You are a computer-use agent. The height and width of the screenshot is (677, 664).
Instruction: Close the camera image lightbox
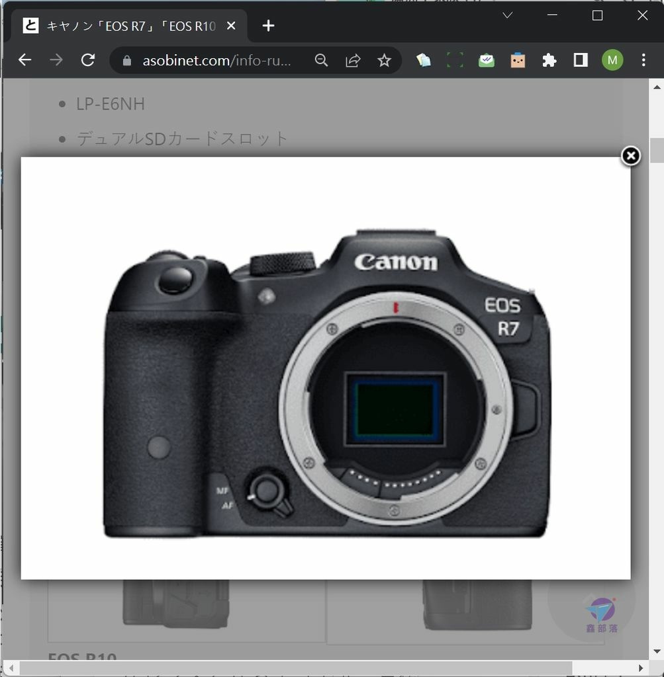point(631,156)
